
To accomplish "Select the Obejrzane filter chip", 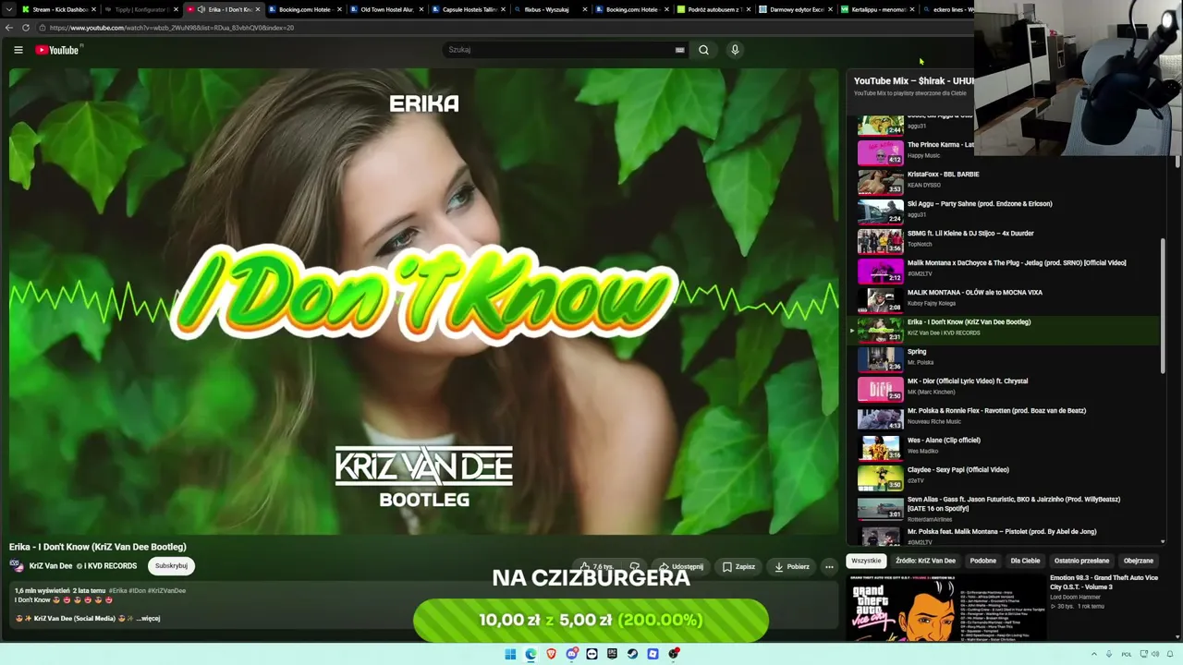I will pos(1139,561).
